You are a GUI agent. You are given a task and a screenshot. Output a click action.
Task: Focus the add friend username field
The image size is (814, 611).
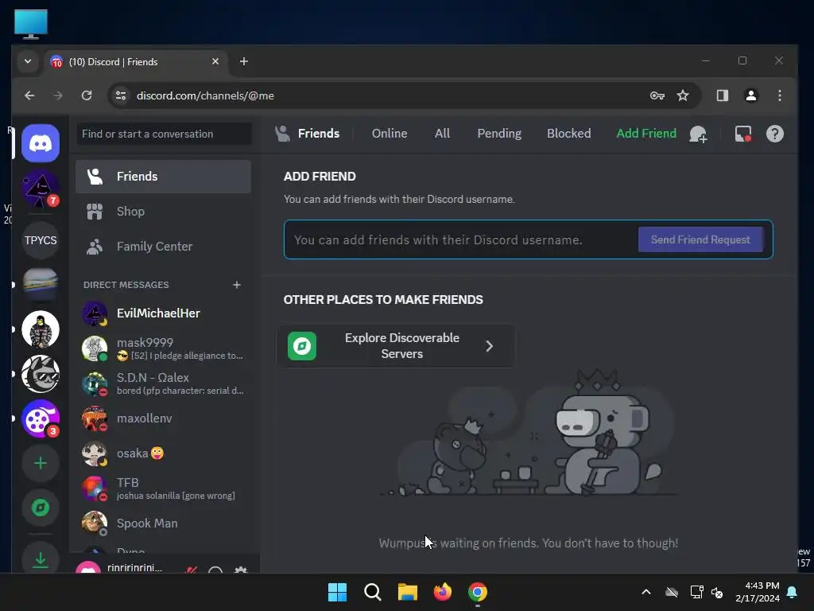461,239
